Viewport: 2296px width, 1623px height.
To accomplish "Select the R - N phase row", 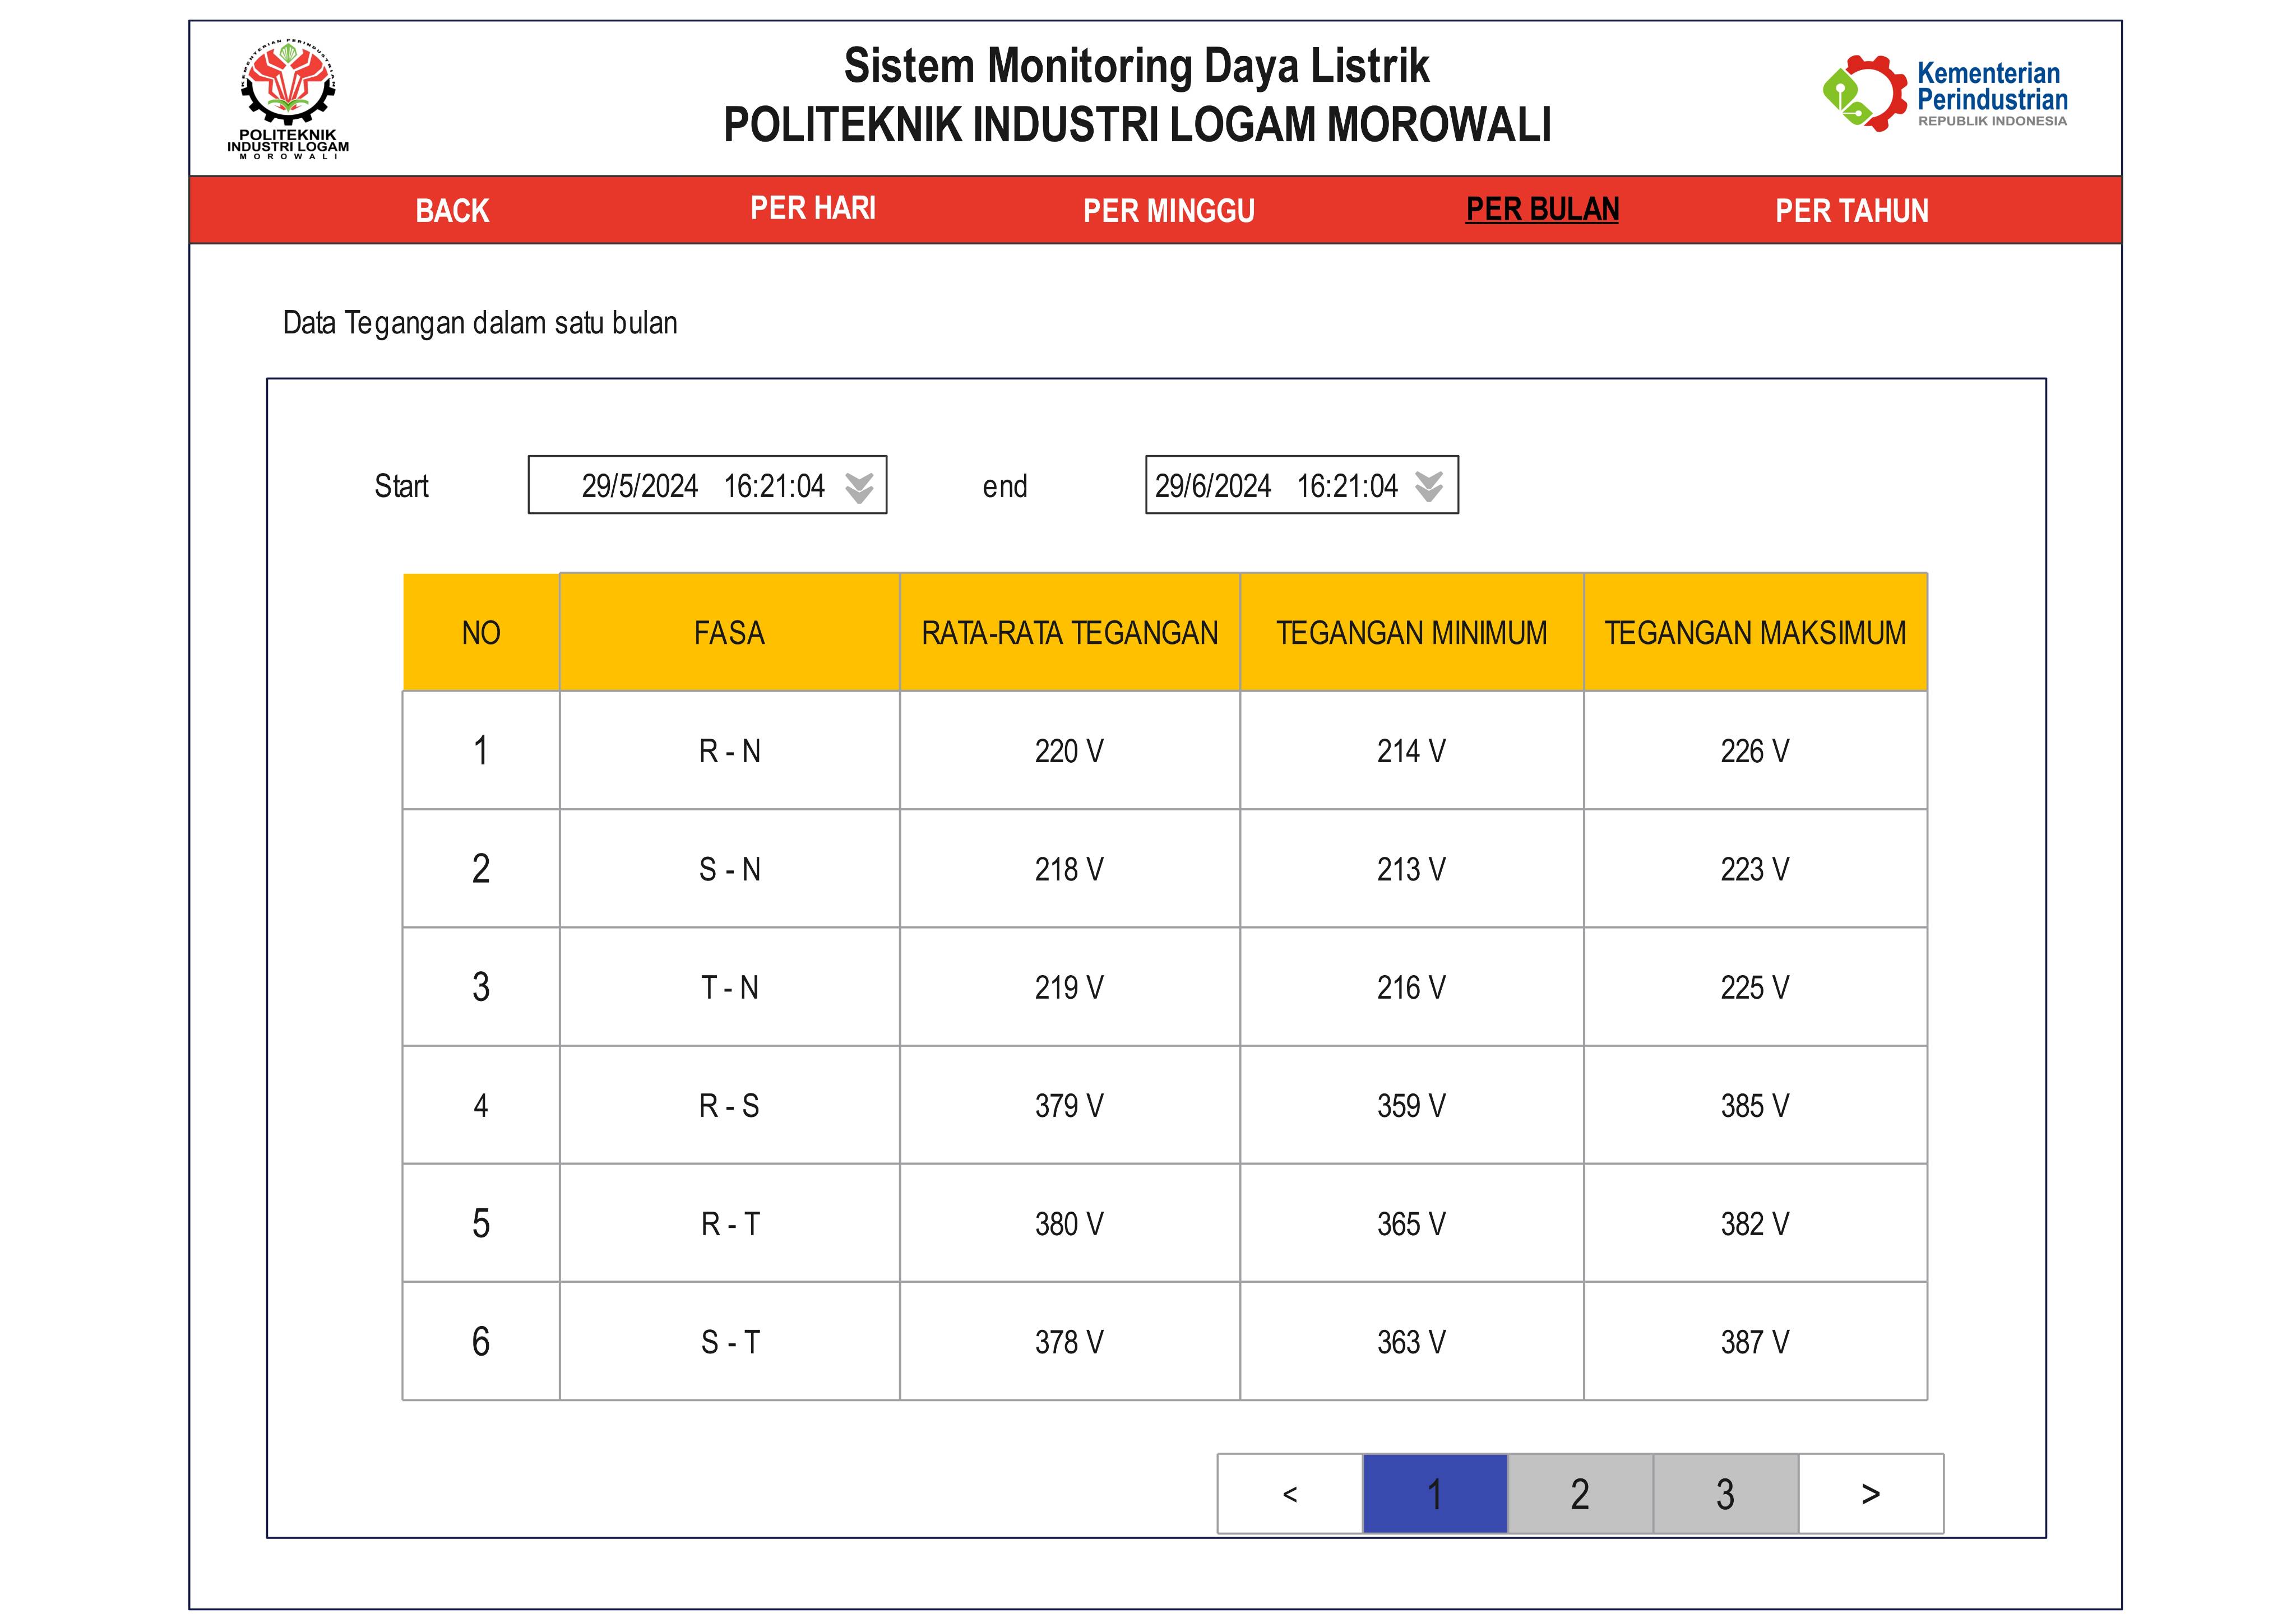I will click(729, 751).
